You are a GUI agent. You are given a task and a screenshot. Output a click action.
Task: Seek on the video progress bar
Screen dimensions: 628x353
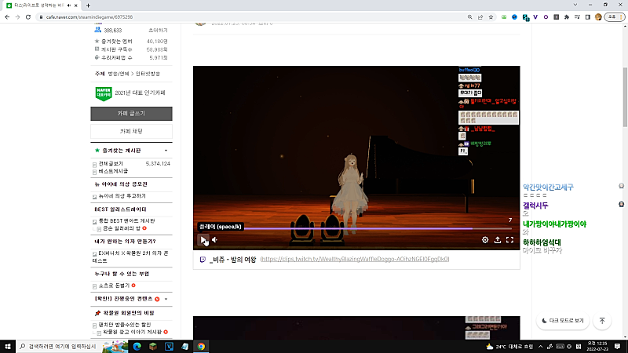(x=353, y=229)
